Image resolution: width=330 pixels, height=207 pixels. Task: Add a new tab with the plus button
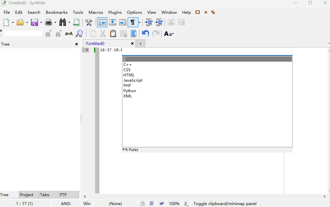tap(141, 44)
